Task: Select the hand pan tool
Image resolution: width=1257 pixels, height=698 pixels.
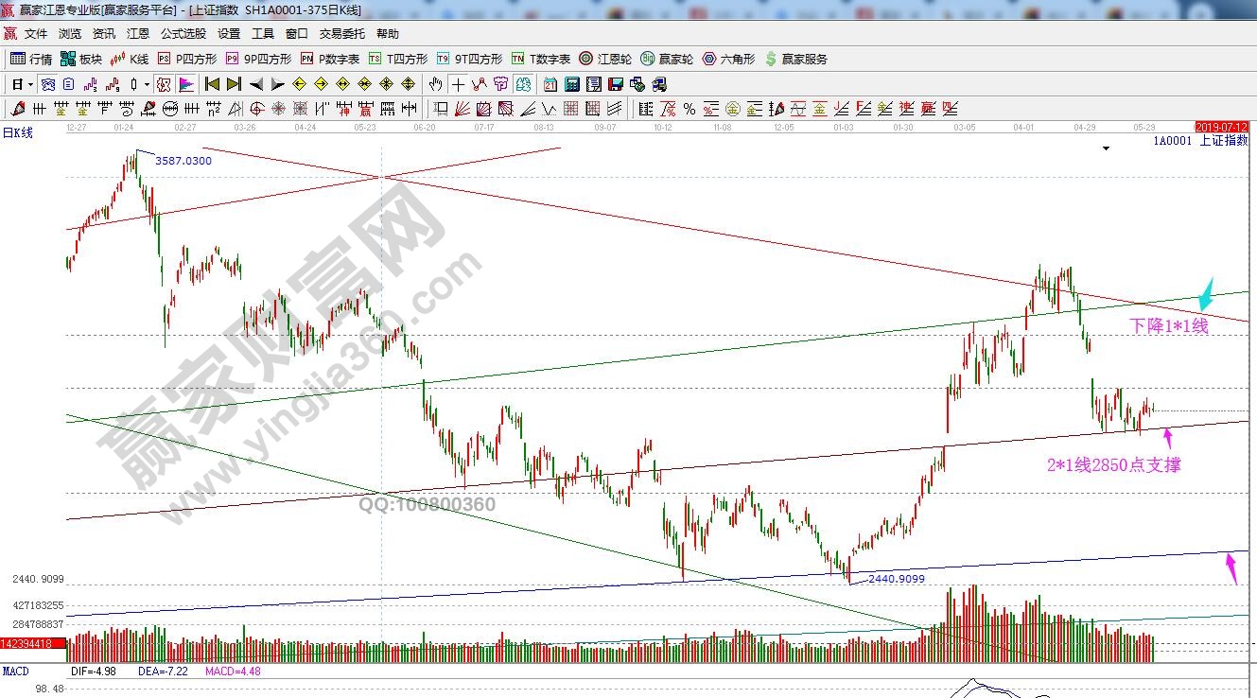Action: pos(436,84)
